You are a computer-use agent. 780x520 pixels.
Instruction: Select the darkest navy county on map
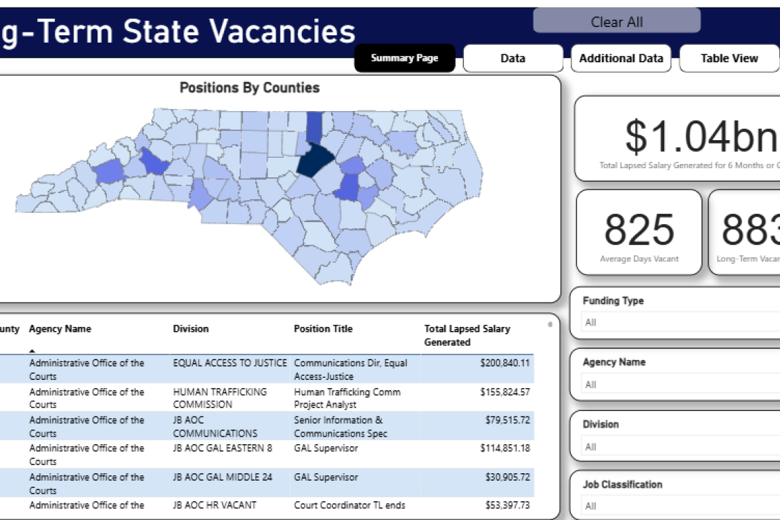tap(315, 160)
